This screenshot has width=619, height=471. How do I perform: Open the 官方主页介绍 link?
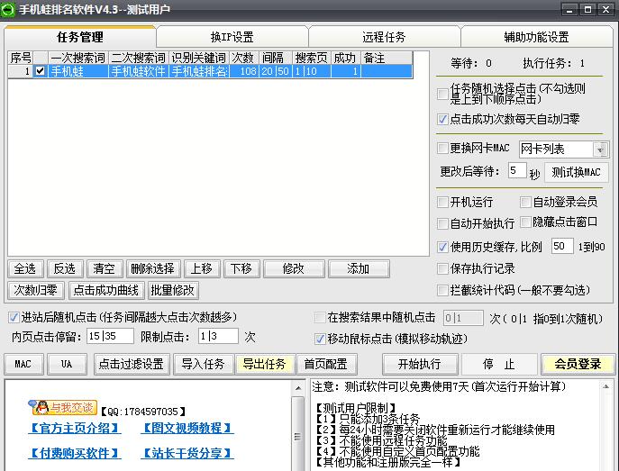click(x=74, y=428)
